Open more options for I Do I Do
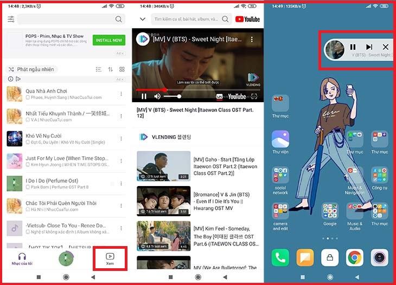 point(121,183)
